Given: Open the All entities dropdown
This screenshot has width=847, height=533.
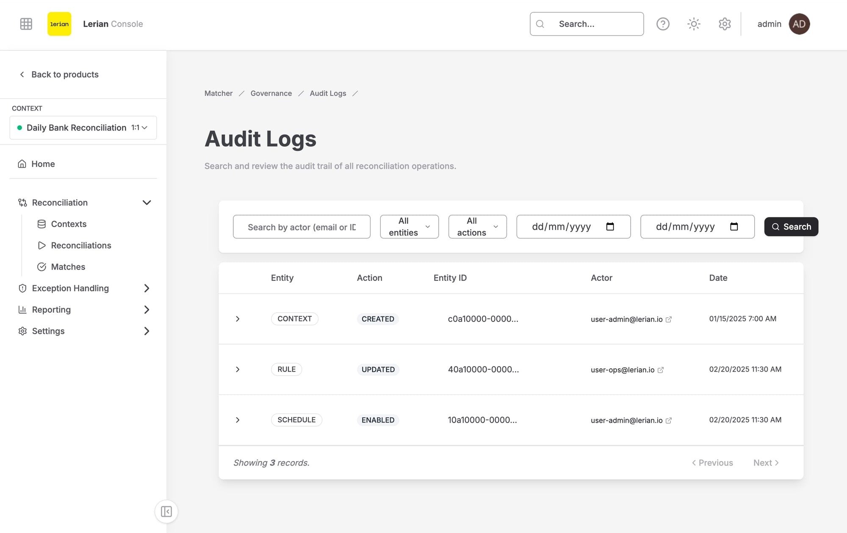Looking at the screenshot, I should point(410,227).
